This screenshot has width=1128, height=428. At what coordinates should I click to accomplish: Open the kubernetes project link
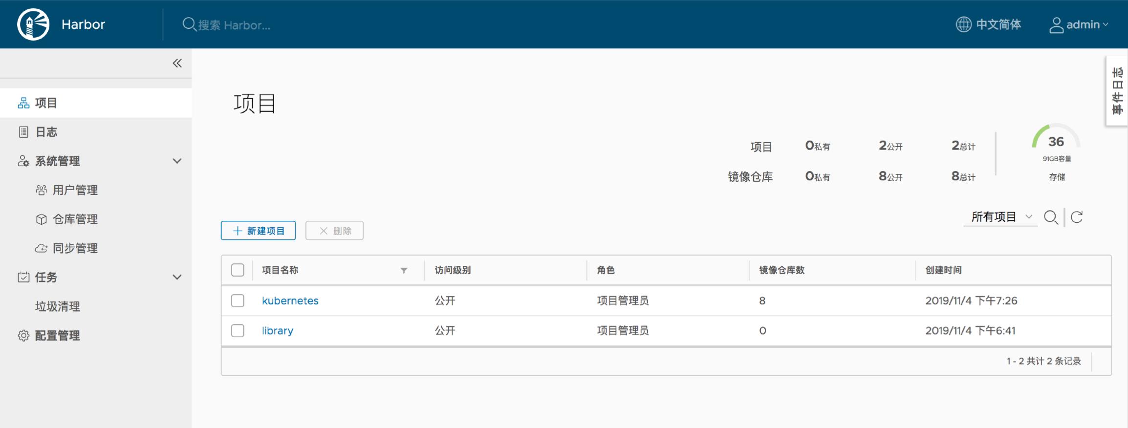click(290, 300)
